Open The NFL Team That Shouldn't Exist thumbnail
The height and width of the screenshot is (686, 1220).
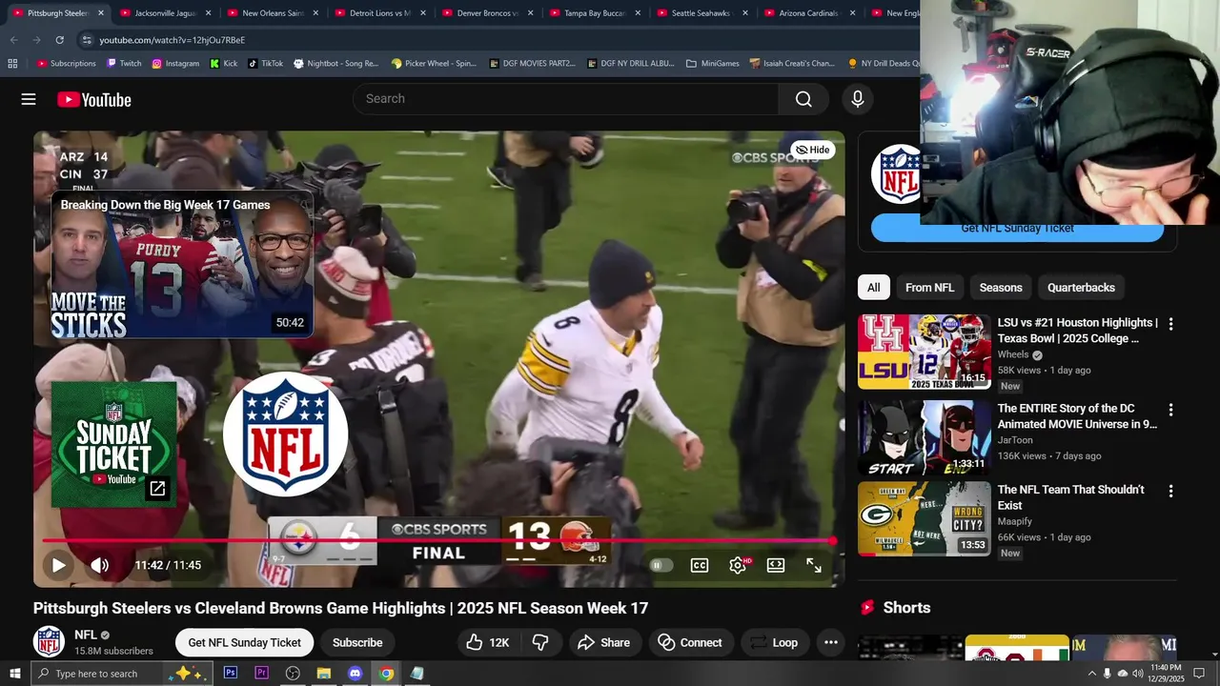(x=925, y=518)
